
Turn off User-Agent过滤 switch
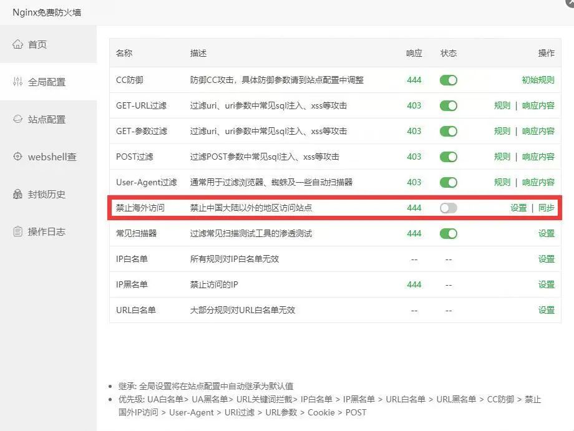coord(449,182)
